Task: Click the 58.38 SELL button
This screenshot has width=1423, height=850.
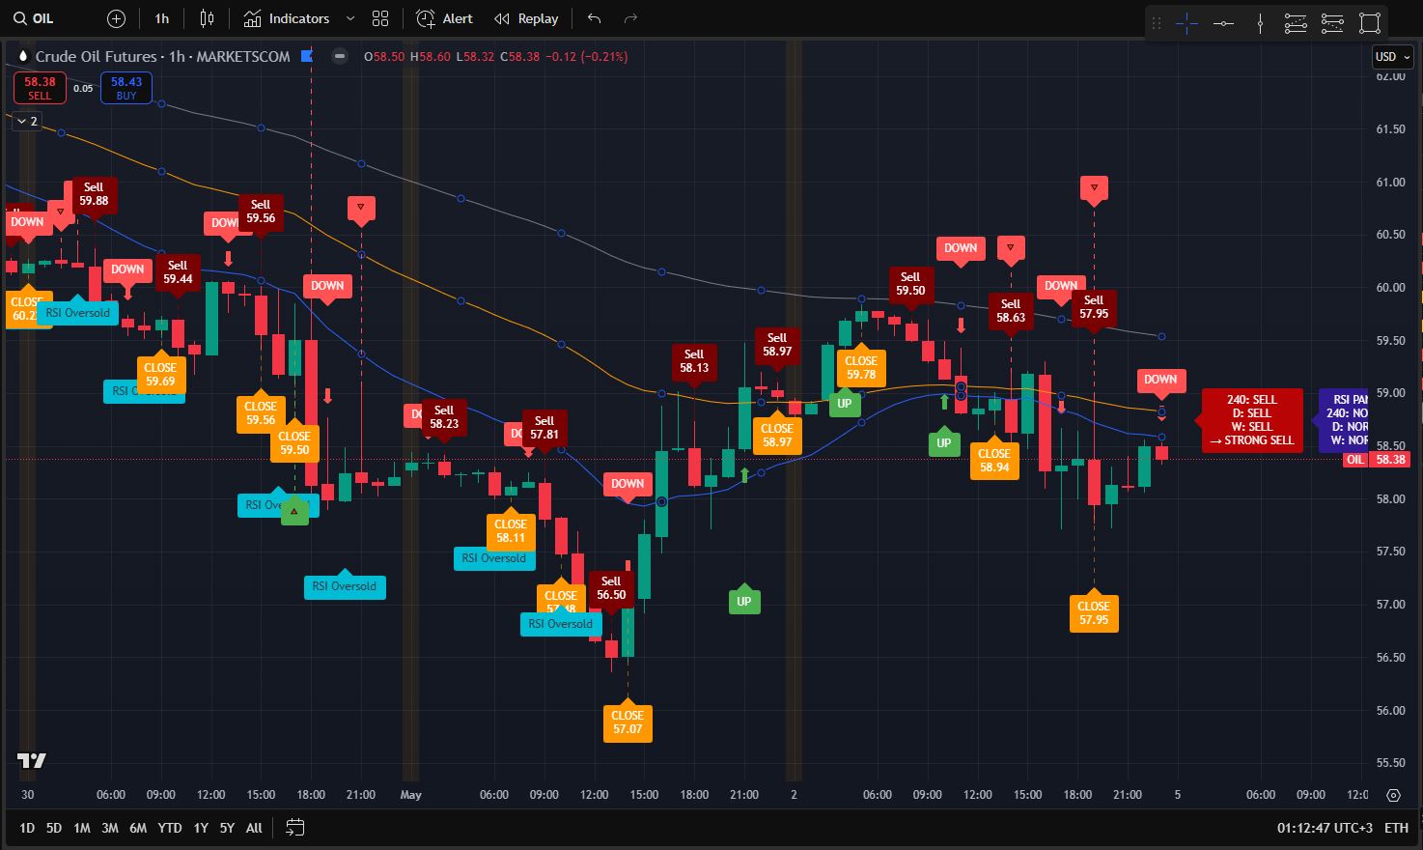Action: [40, 88]
